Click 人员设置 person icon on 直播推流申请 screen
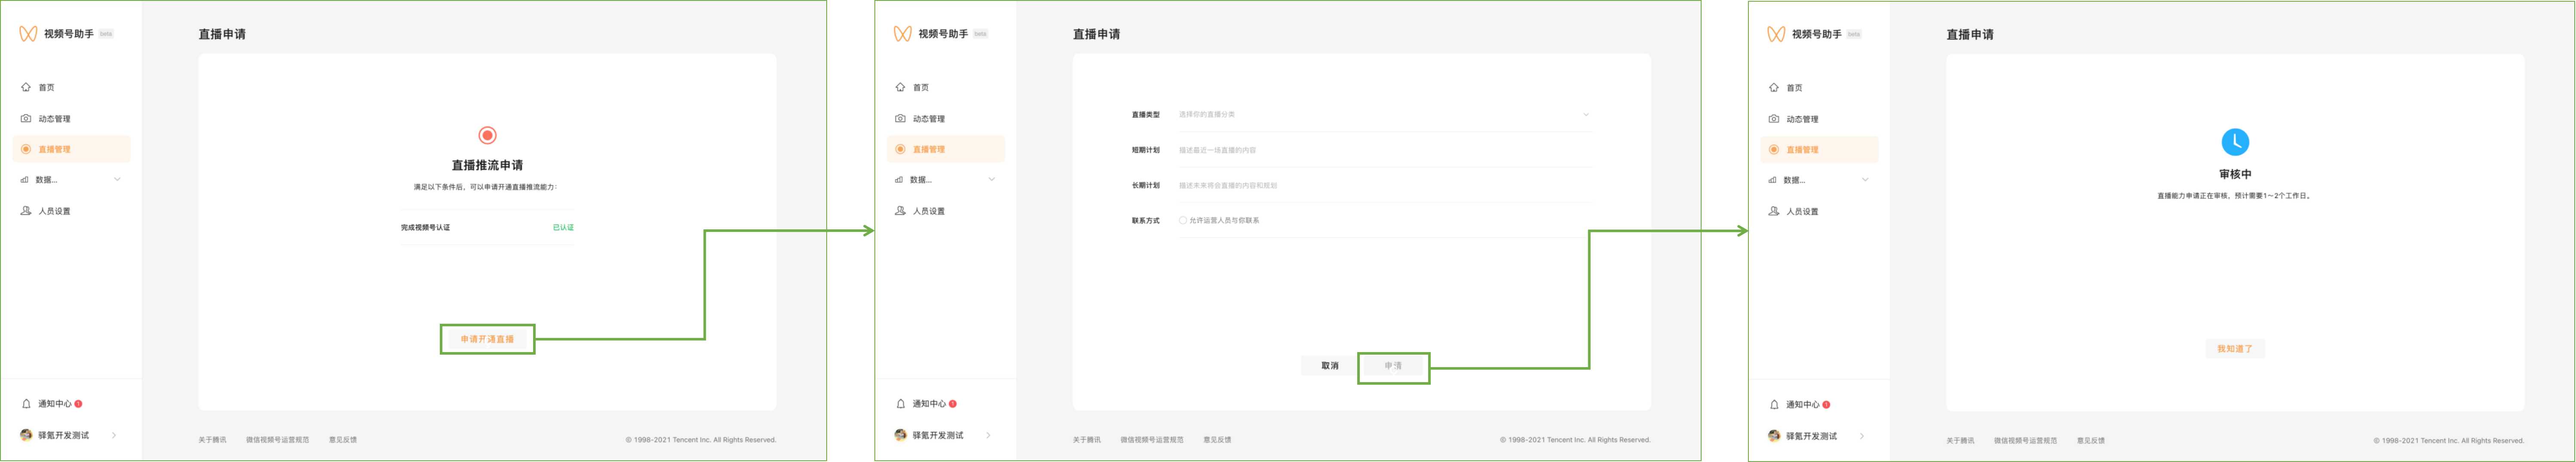Image resolution: width=2576 pixels, height=462 pixels. 26,212
